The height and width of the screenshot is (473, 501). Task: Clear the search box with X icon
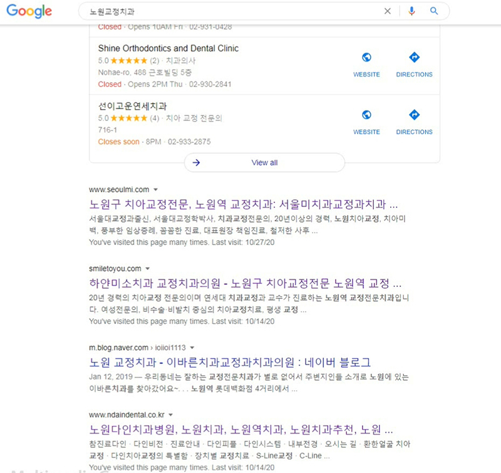coord(387,11)
